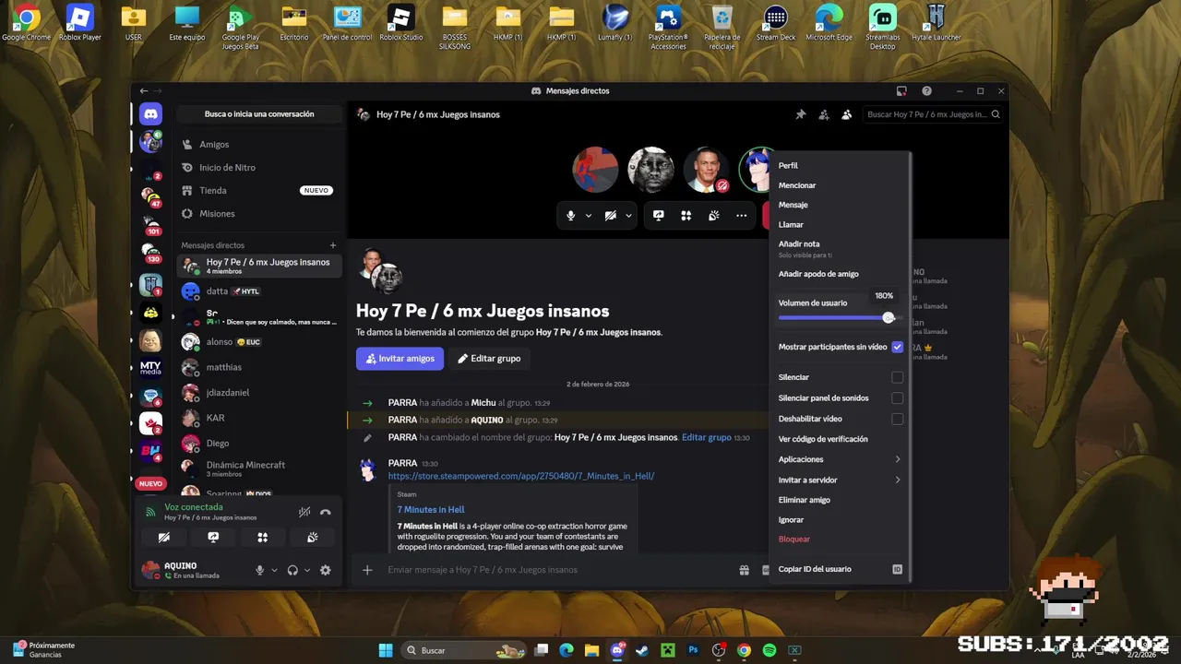
Task: Click the plus attachment button in message bar
Action: pyautogui.click(x=367, y=570)
